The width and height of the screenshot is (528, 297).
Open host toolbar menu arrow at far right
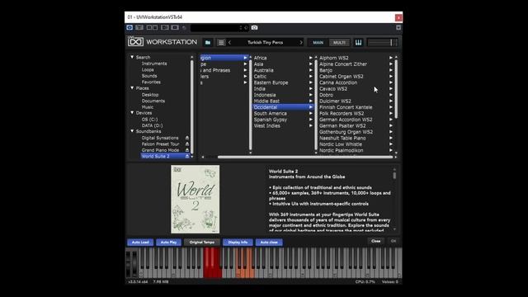[398, 27]
